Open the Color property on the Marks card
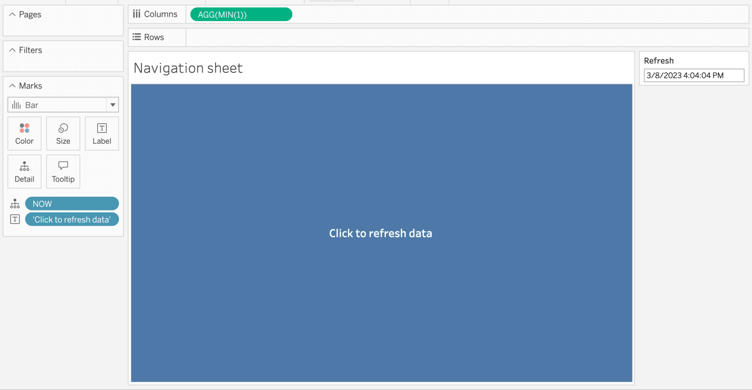Viewport: 752px width, 390px height. click(x=24, y=133)
